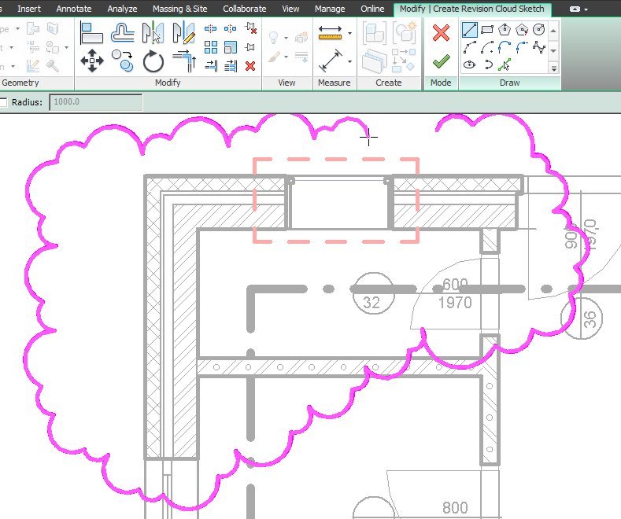Select Modify | Create Revision Cloud Sketch tab
Image resolution: width=621 pixels, height=519 pixels.
(471, 9)
